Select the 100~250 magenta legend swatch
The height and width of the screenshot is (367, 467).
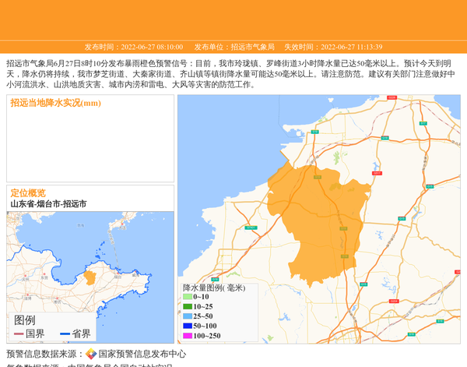(188, 336)
